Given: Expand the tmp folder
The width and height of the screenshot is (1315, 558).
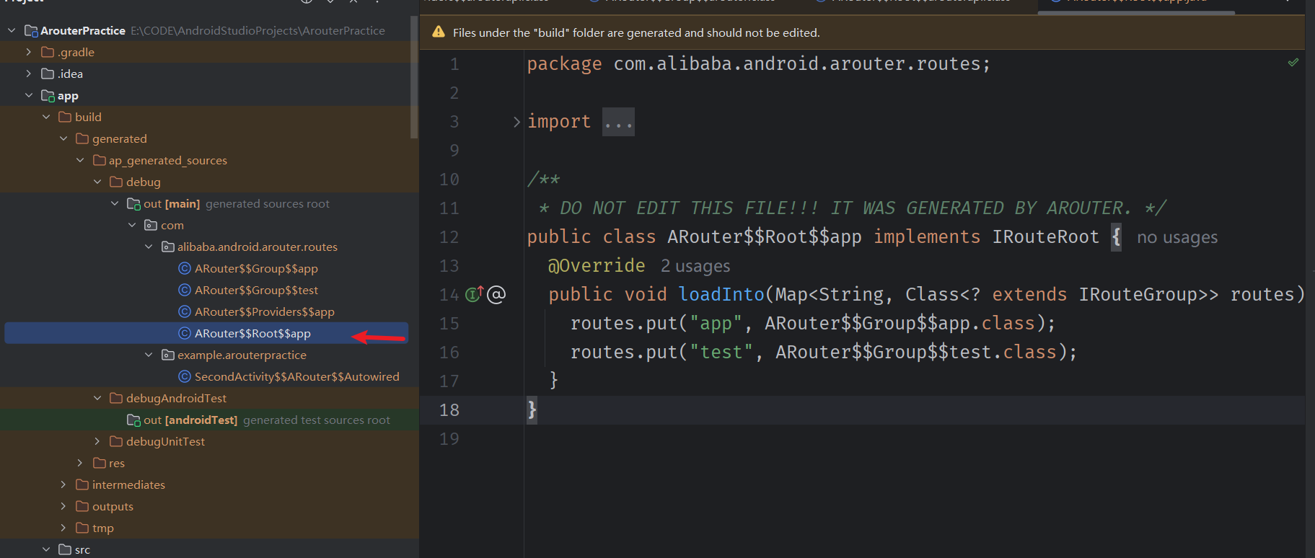Looking at the screenshot, I should pos(63,528).
